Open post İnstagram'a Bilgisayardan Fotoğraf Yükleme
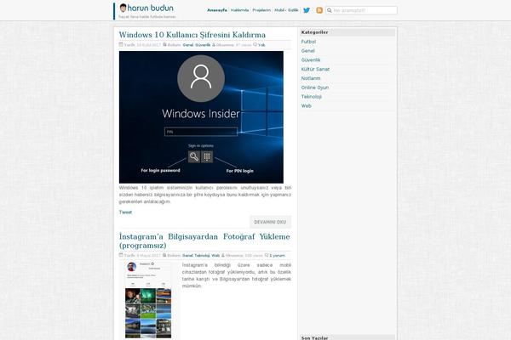Viewport: 511px width, 340px height. (x=204, y=241)
